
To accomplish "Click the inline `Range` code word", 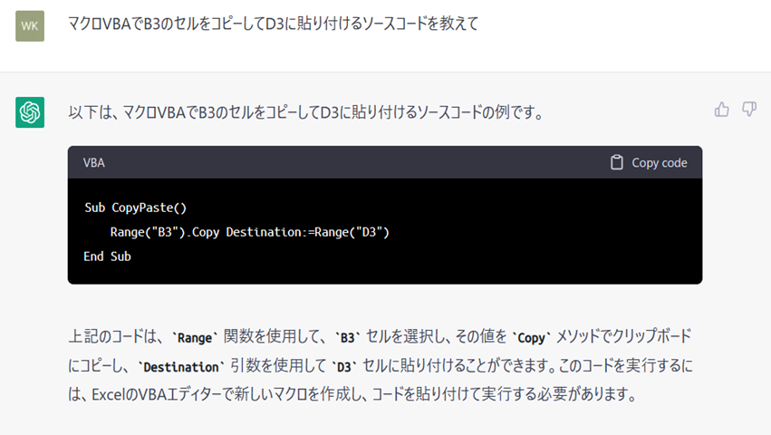I will click(x=194, y=337).
